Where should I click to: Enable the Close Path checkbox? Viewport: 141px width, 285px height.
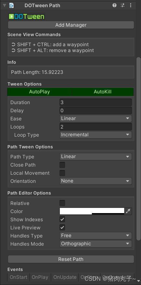click(x=62, y=165)
